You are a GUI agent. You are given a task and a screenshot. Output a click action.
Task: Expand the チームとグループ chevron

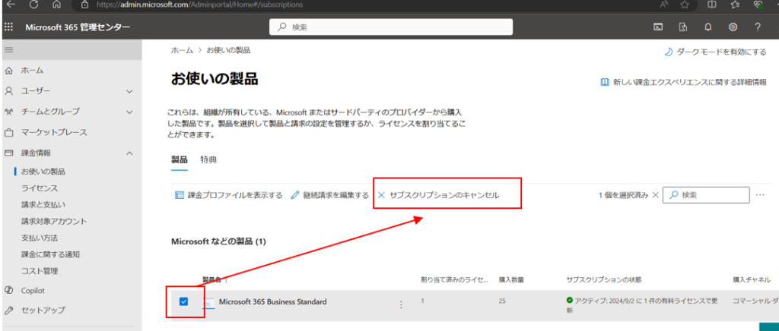click(x=129, y=112)
